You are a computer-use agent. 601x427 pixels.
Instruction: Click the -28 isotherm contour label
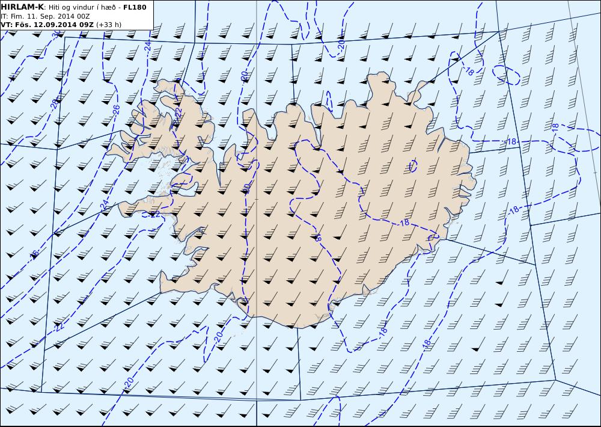55,103
